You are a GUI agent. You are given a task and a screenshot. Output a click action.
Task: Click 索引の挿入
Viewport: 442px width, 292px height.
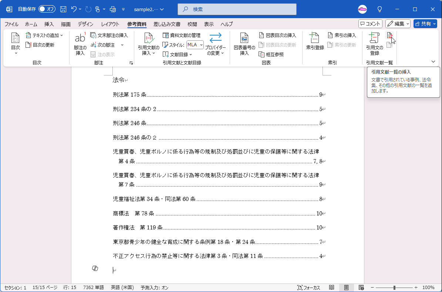click(x=342, y=35)
